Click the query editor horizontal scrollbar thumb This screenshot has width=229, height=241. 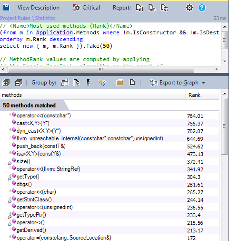[101, 70]
